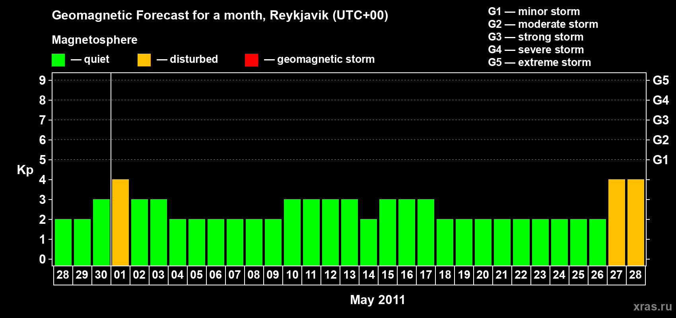Click Kp axis value 9
The height and width of the screenshot is (318, 676).
43,80
